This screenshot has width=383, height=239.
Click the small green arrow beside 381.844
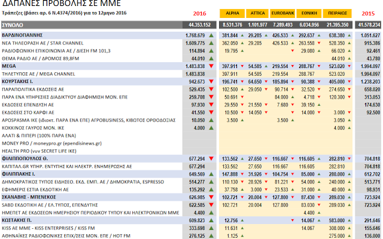coord(242,35)
